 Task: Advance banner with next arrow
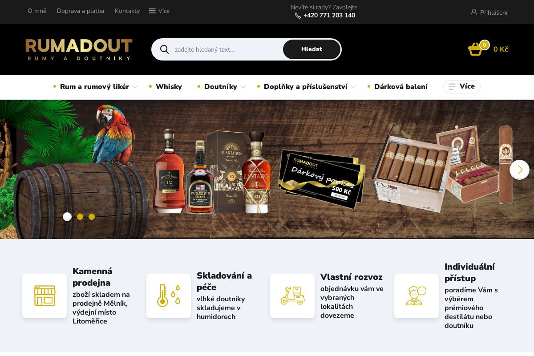[519, 170]
